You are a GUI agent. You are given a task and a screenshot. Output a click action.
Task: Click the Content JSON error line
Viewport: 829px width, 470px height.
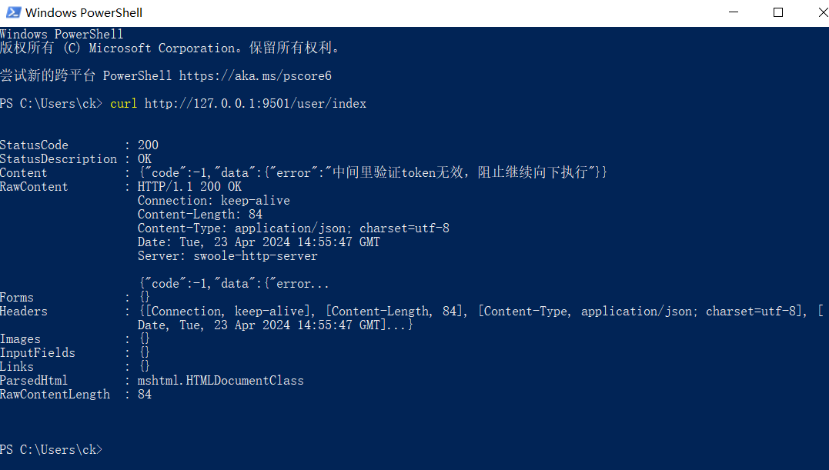point(373,172)
